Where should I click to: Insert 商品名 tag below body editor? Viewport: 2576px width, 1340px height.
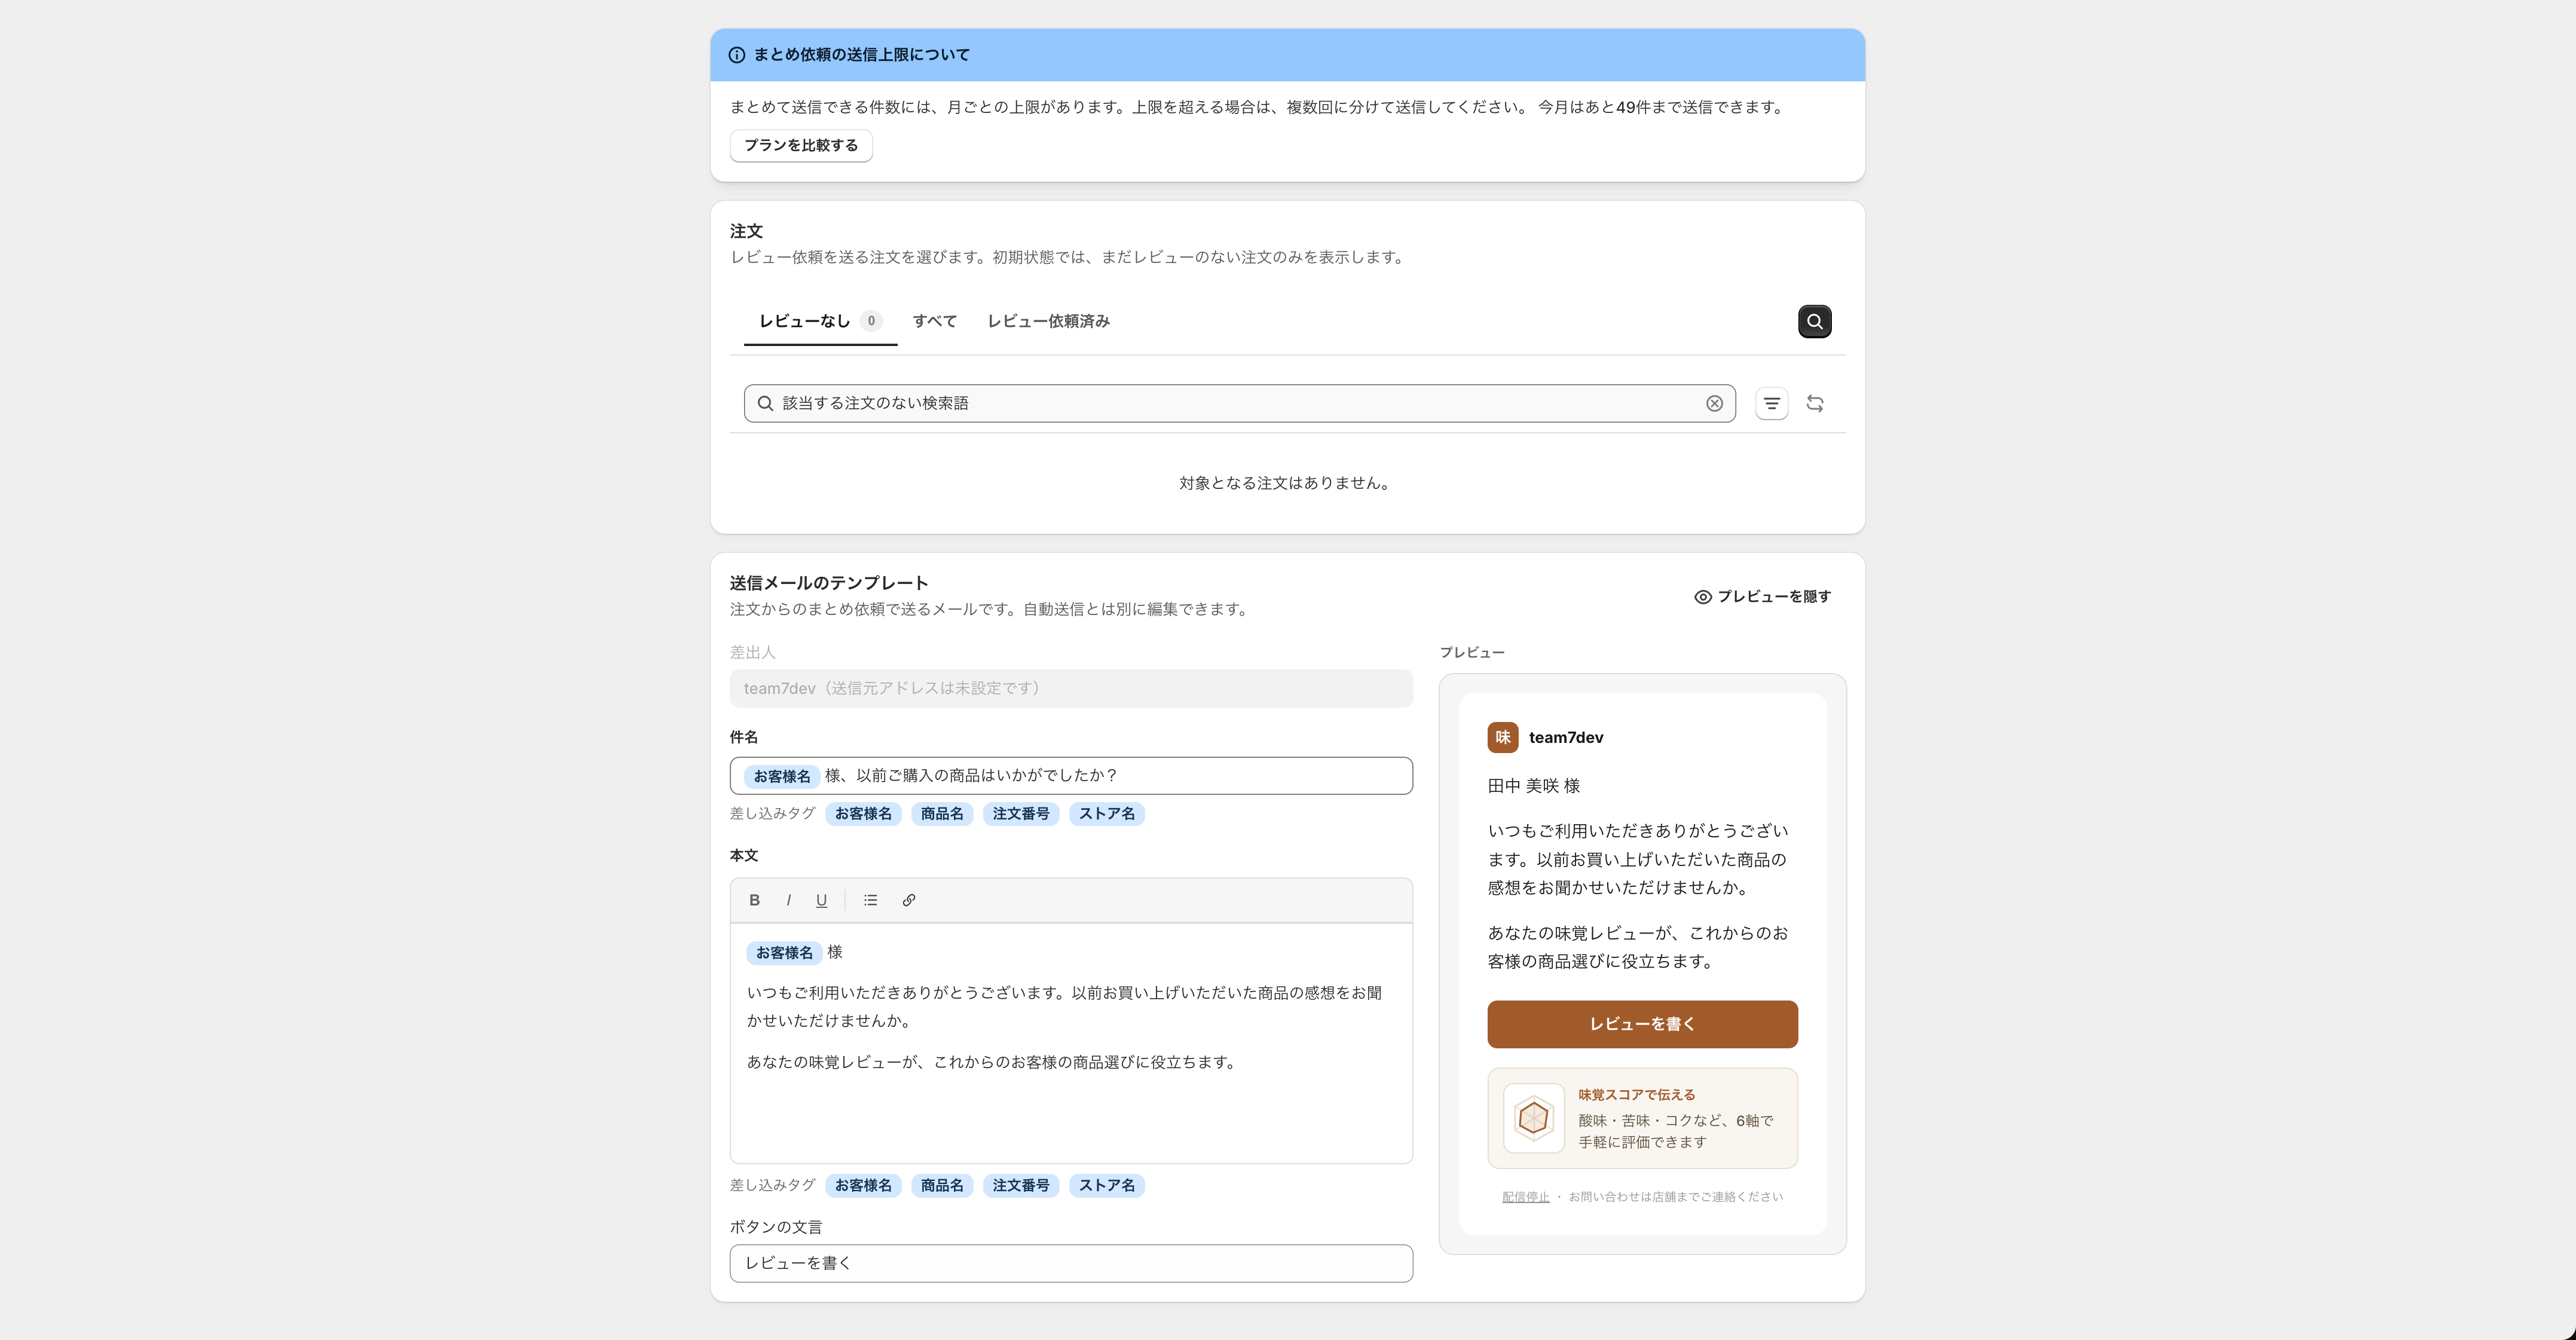tap(941, 1185)
